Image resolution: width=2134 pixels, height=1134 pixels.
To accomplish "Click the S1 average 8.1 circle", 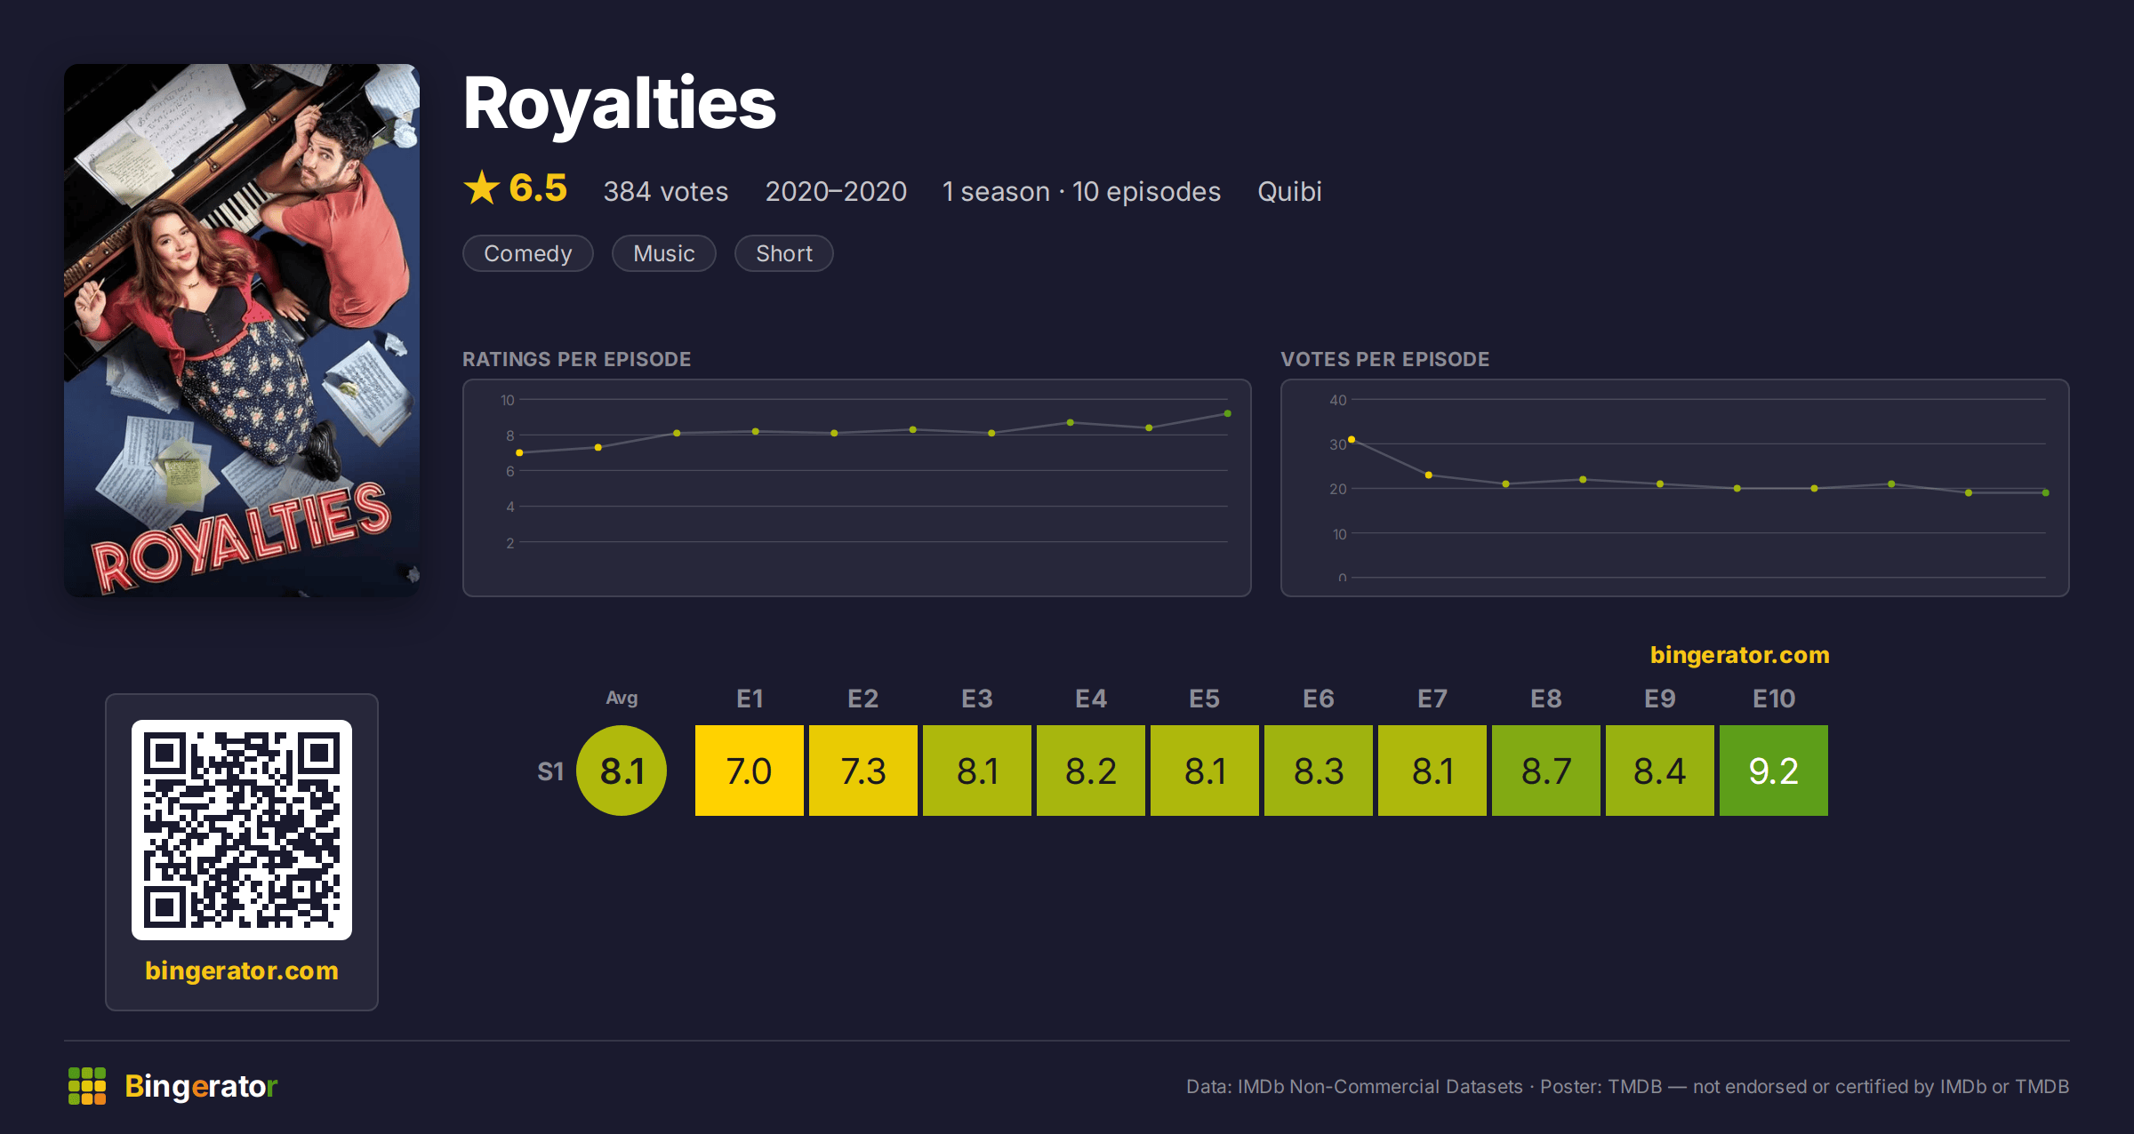I will [x=622, y=771].
